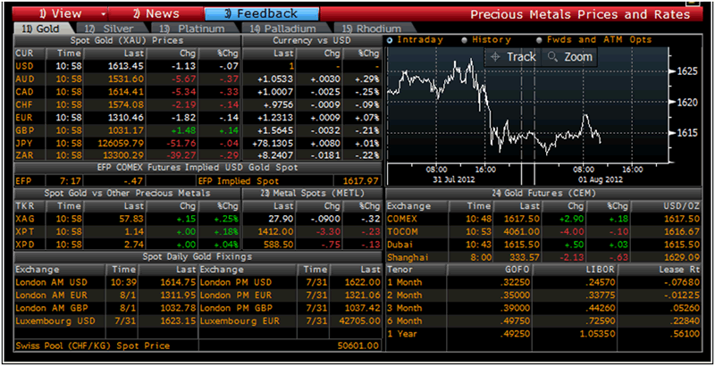Click the USD spot gold row
The image size is (715, 366).
[x=125, y=66]
